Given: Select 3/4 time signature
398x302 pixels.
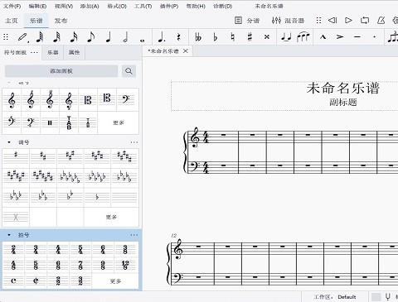Looking at the screenshot, I should 36,250.
